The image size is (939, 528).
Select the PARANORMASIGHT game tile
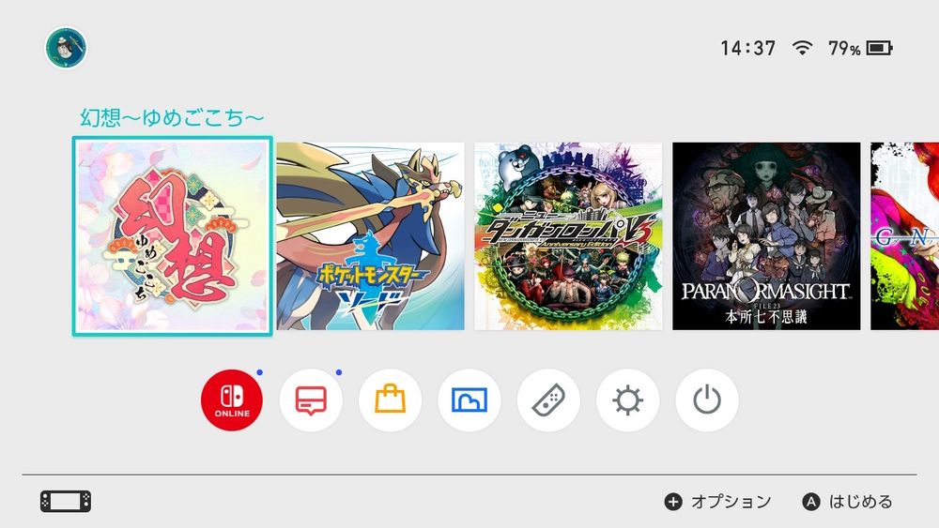click(x=766, y=236)
